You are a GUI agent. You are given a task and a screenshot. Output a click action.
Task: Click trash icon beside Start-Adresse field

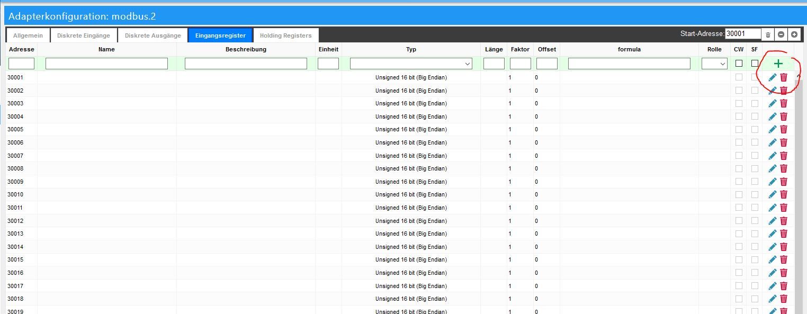click(768, 34)
